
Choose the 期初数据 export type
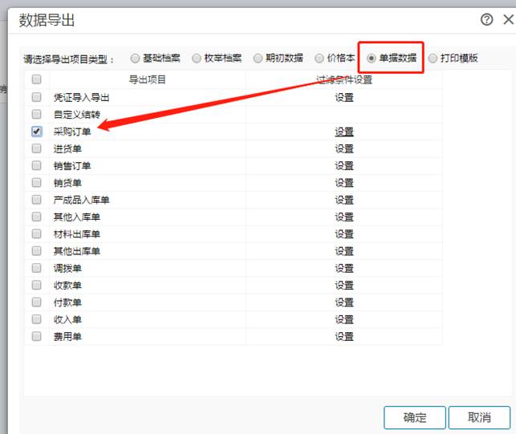[258, 59]
